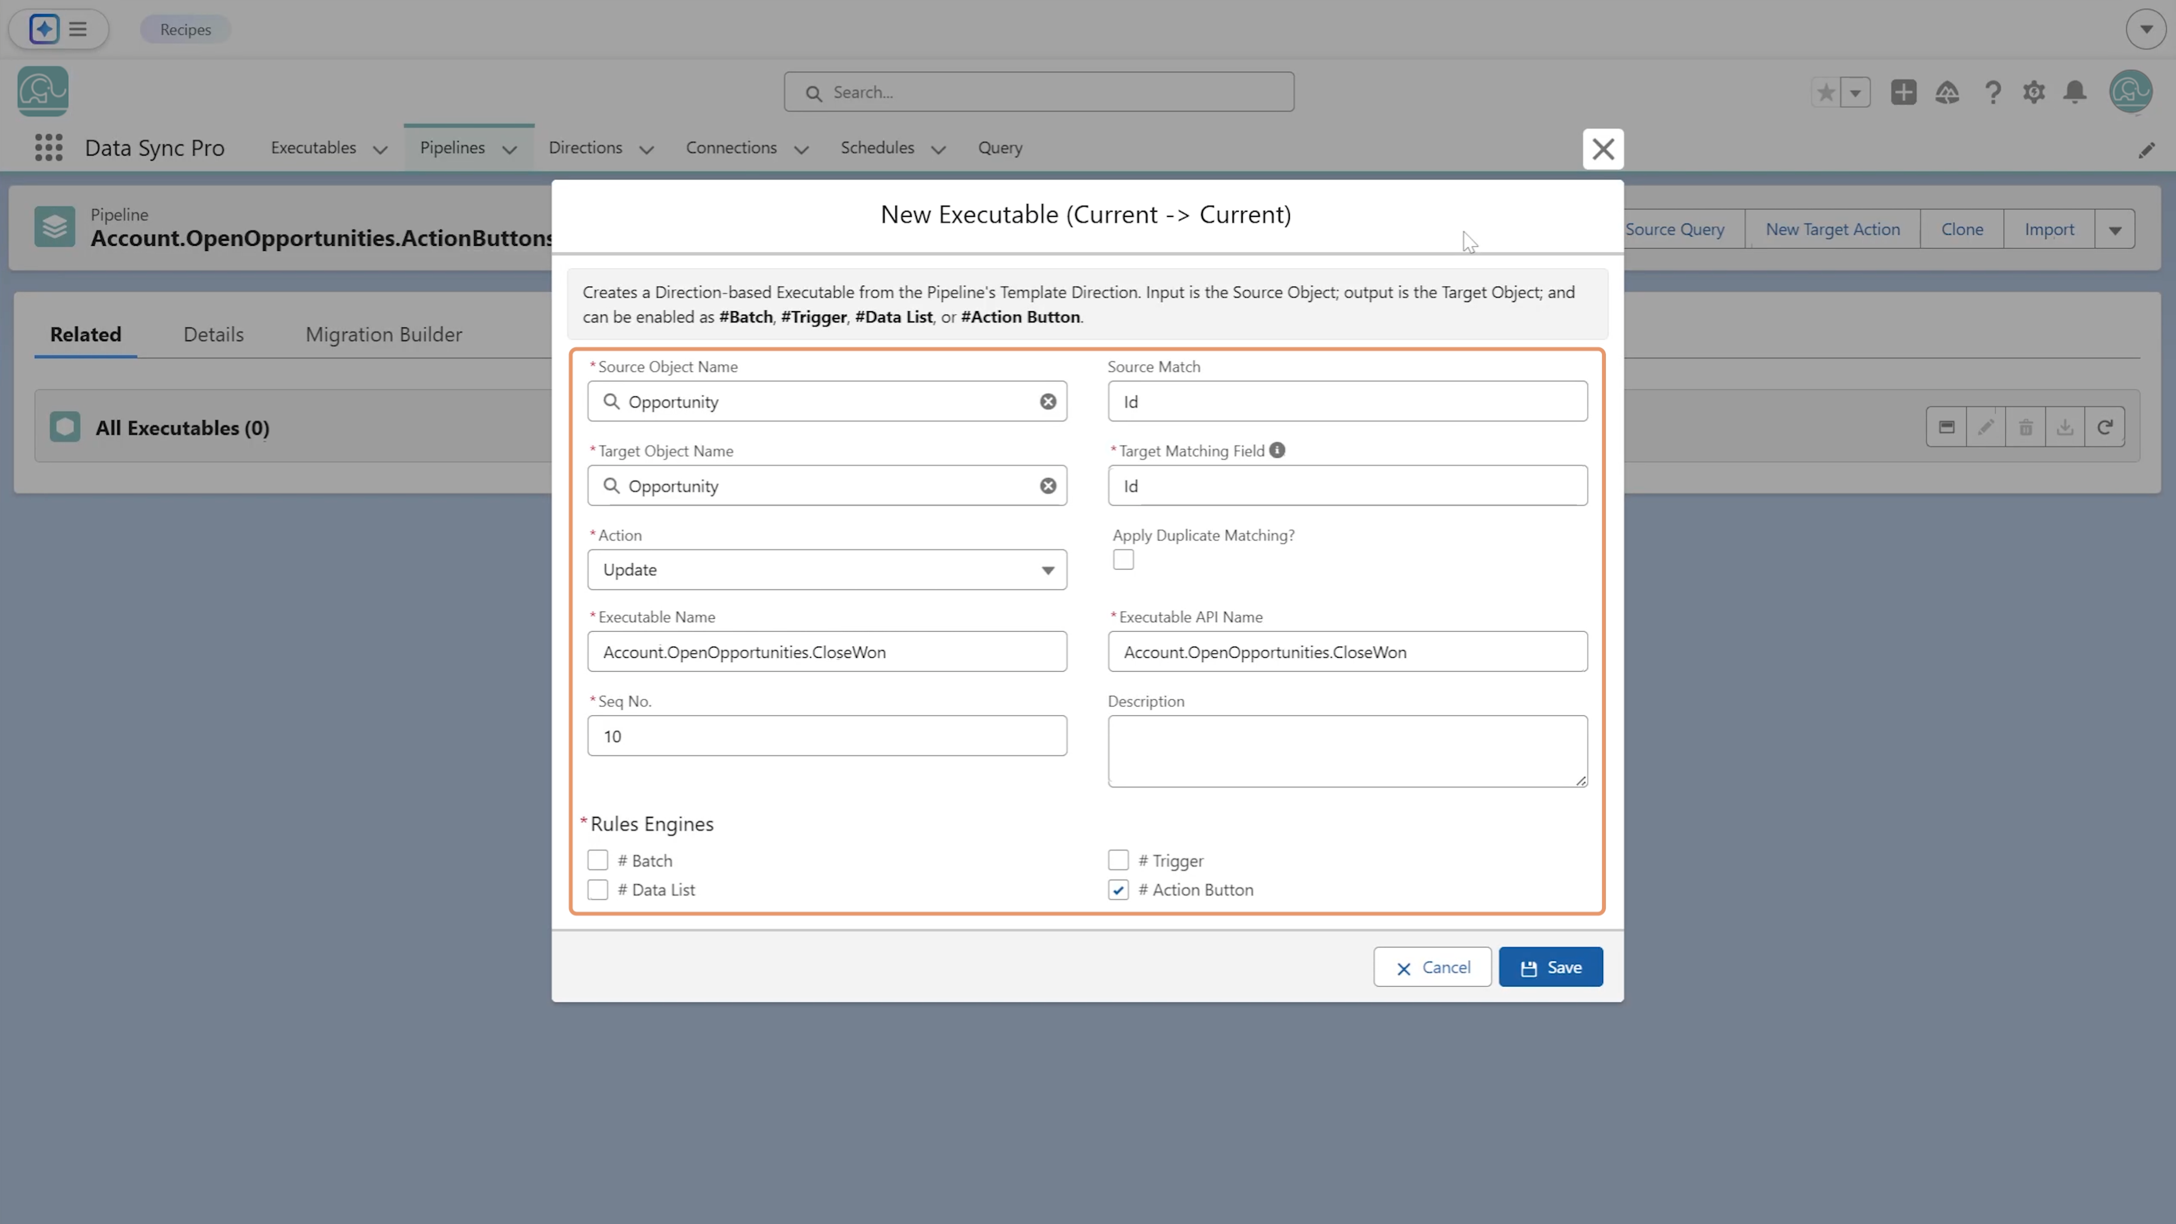Click into the Seq No. field
This screenshot has width=2176, height=1224.
click(827, 736)
